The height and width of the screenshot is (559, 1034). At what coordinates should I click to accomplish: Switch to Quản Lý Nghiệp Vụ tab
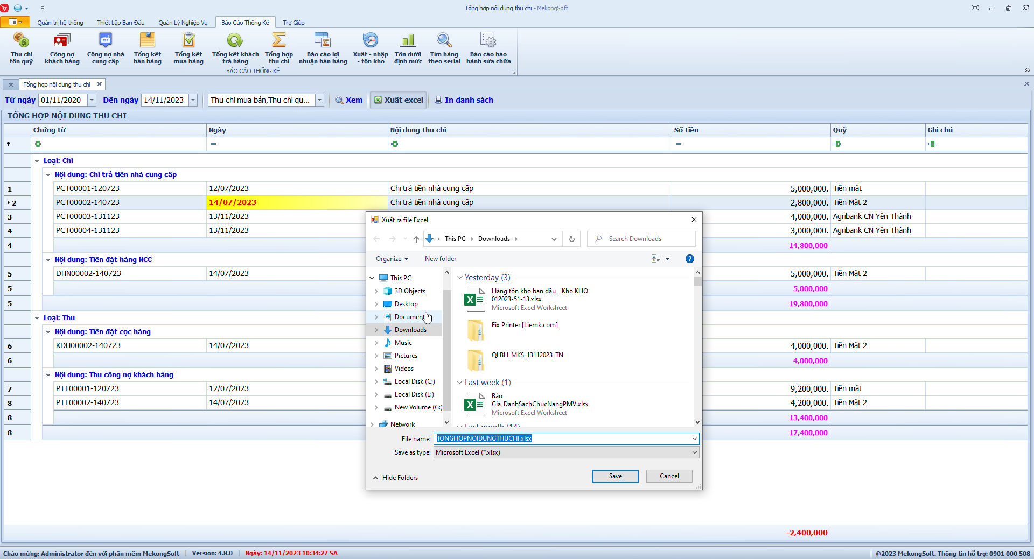[183, 23]
